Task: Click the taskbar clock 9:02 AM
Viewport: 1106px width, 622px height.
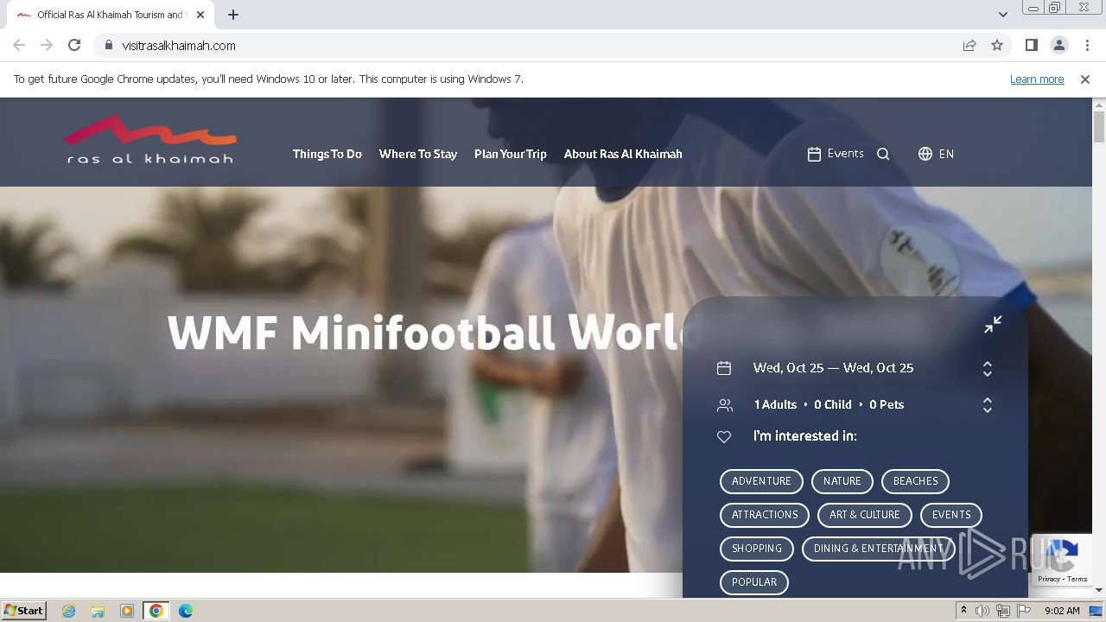Action: [x=1062, y=611]
